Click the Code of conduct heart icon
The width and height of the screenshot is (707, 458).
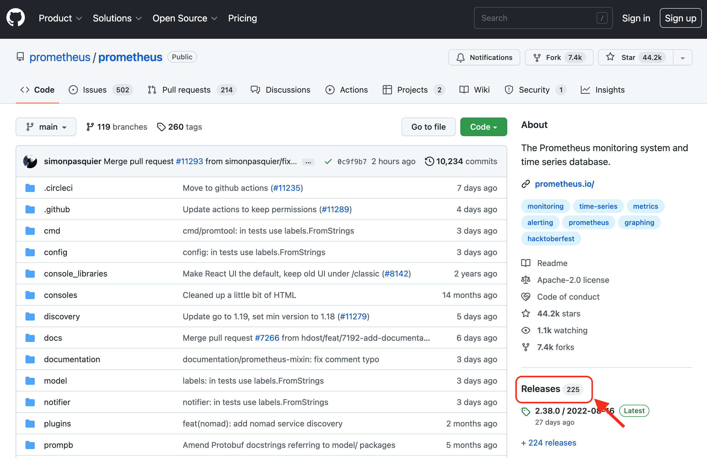click(525, 297)
